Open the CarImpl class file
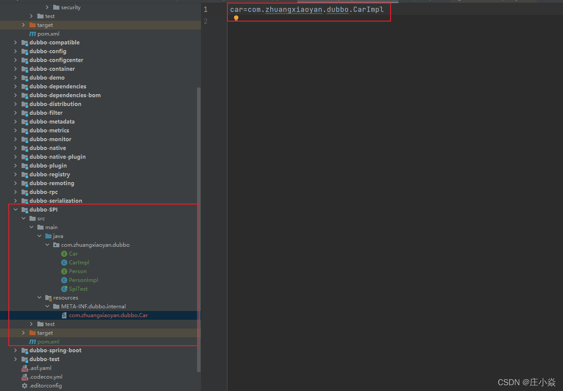This screenshot has height=391, width=563. coord(79,263)
